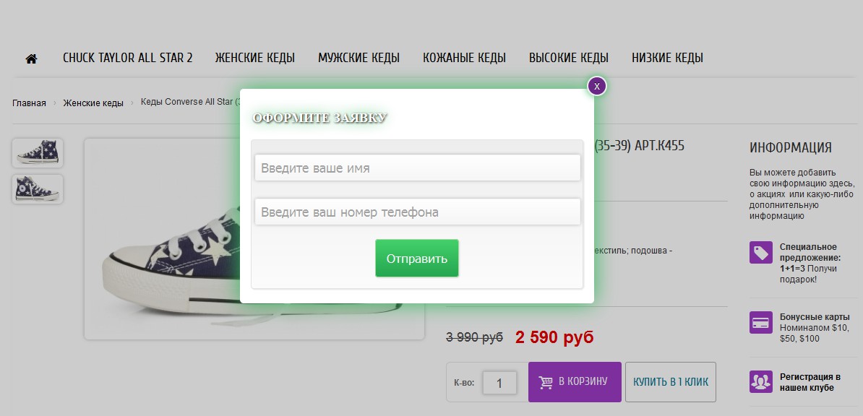
Task: Open Мужские кеды menu item
Action: point(358,58)
